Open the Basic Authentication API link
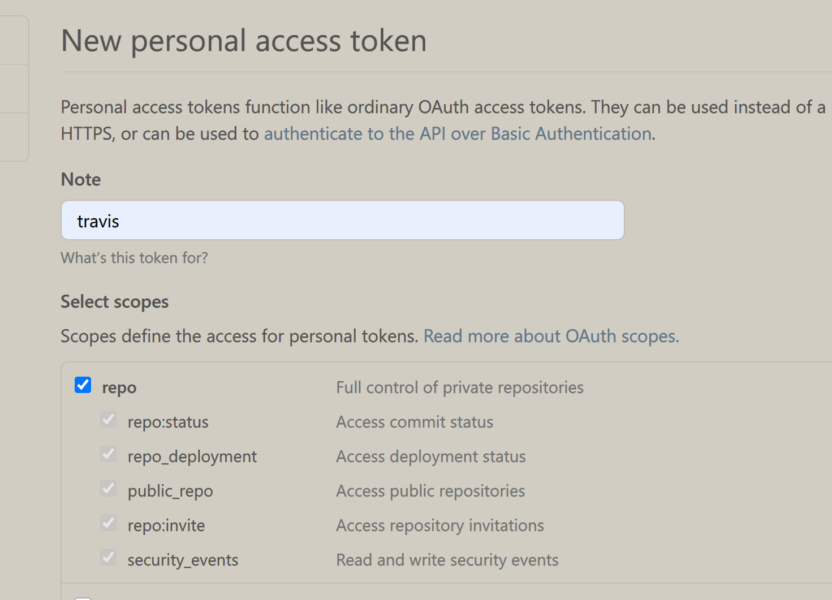 [458, 134]
